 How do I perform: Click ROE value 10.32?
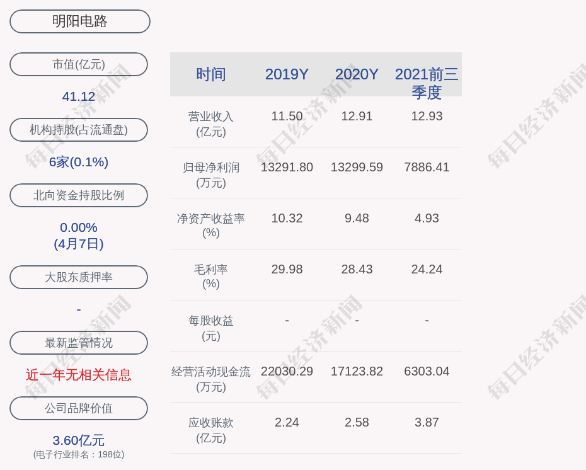[287, 218]
